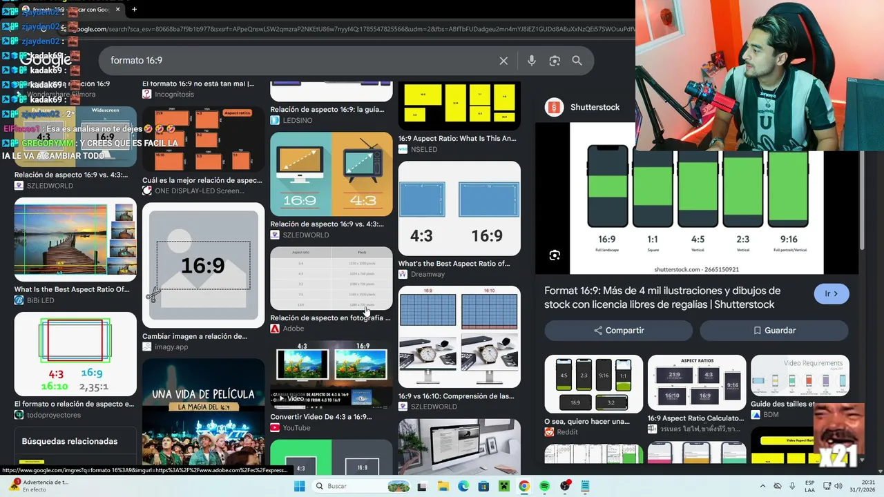Open '16:9 Aspect Ratio: What Is This An...' link
Viewport: 884px width, 497px height.
(x=457, y=138)
